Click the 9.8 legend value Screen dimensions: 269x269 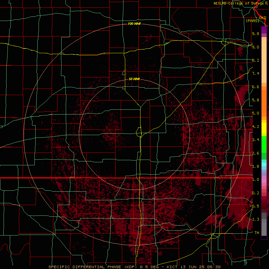[x=256, y=33]
